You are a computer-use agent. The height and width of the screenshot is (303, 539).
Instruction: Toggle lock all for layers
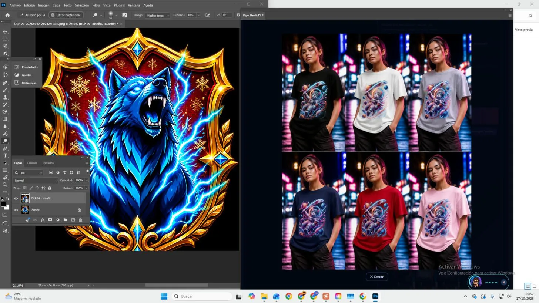coord(50,188)
